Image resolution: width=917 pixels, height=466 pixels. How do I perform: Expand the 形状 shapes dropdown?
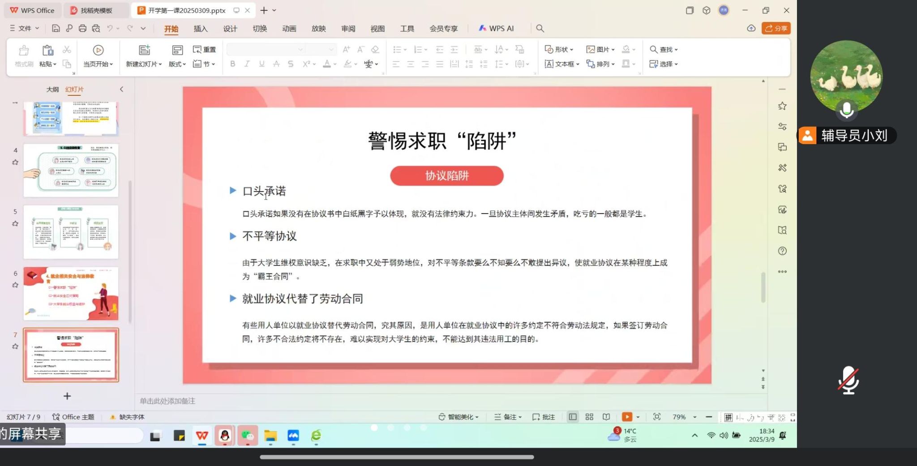(x=559, y=50)
